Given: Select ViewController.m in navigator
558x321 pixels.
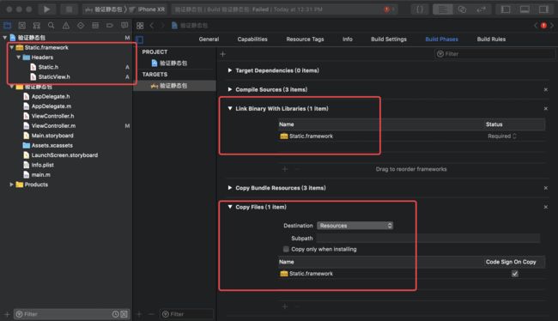Looking at the screenshot, I should [x=53, y=125].
